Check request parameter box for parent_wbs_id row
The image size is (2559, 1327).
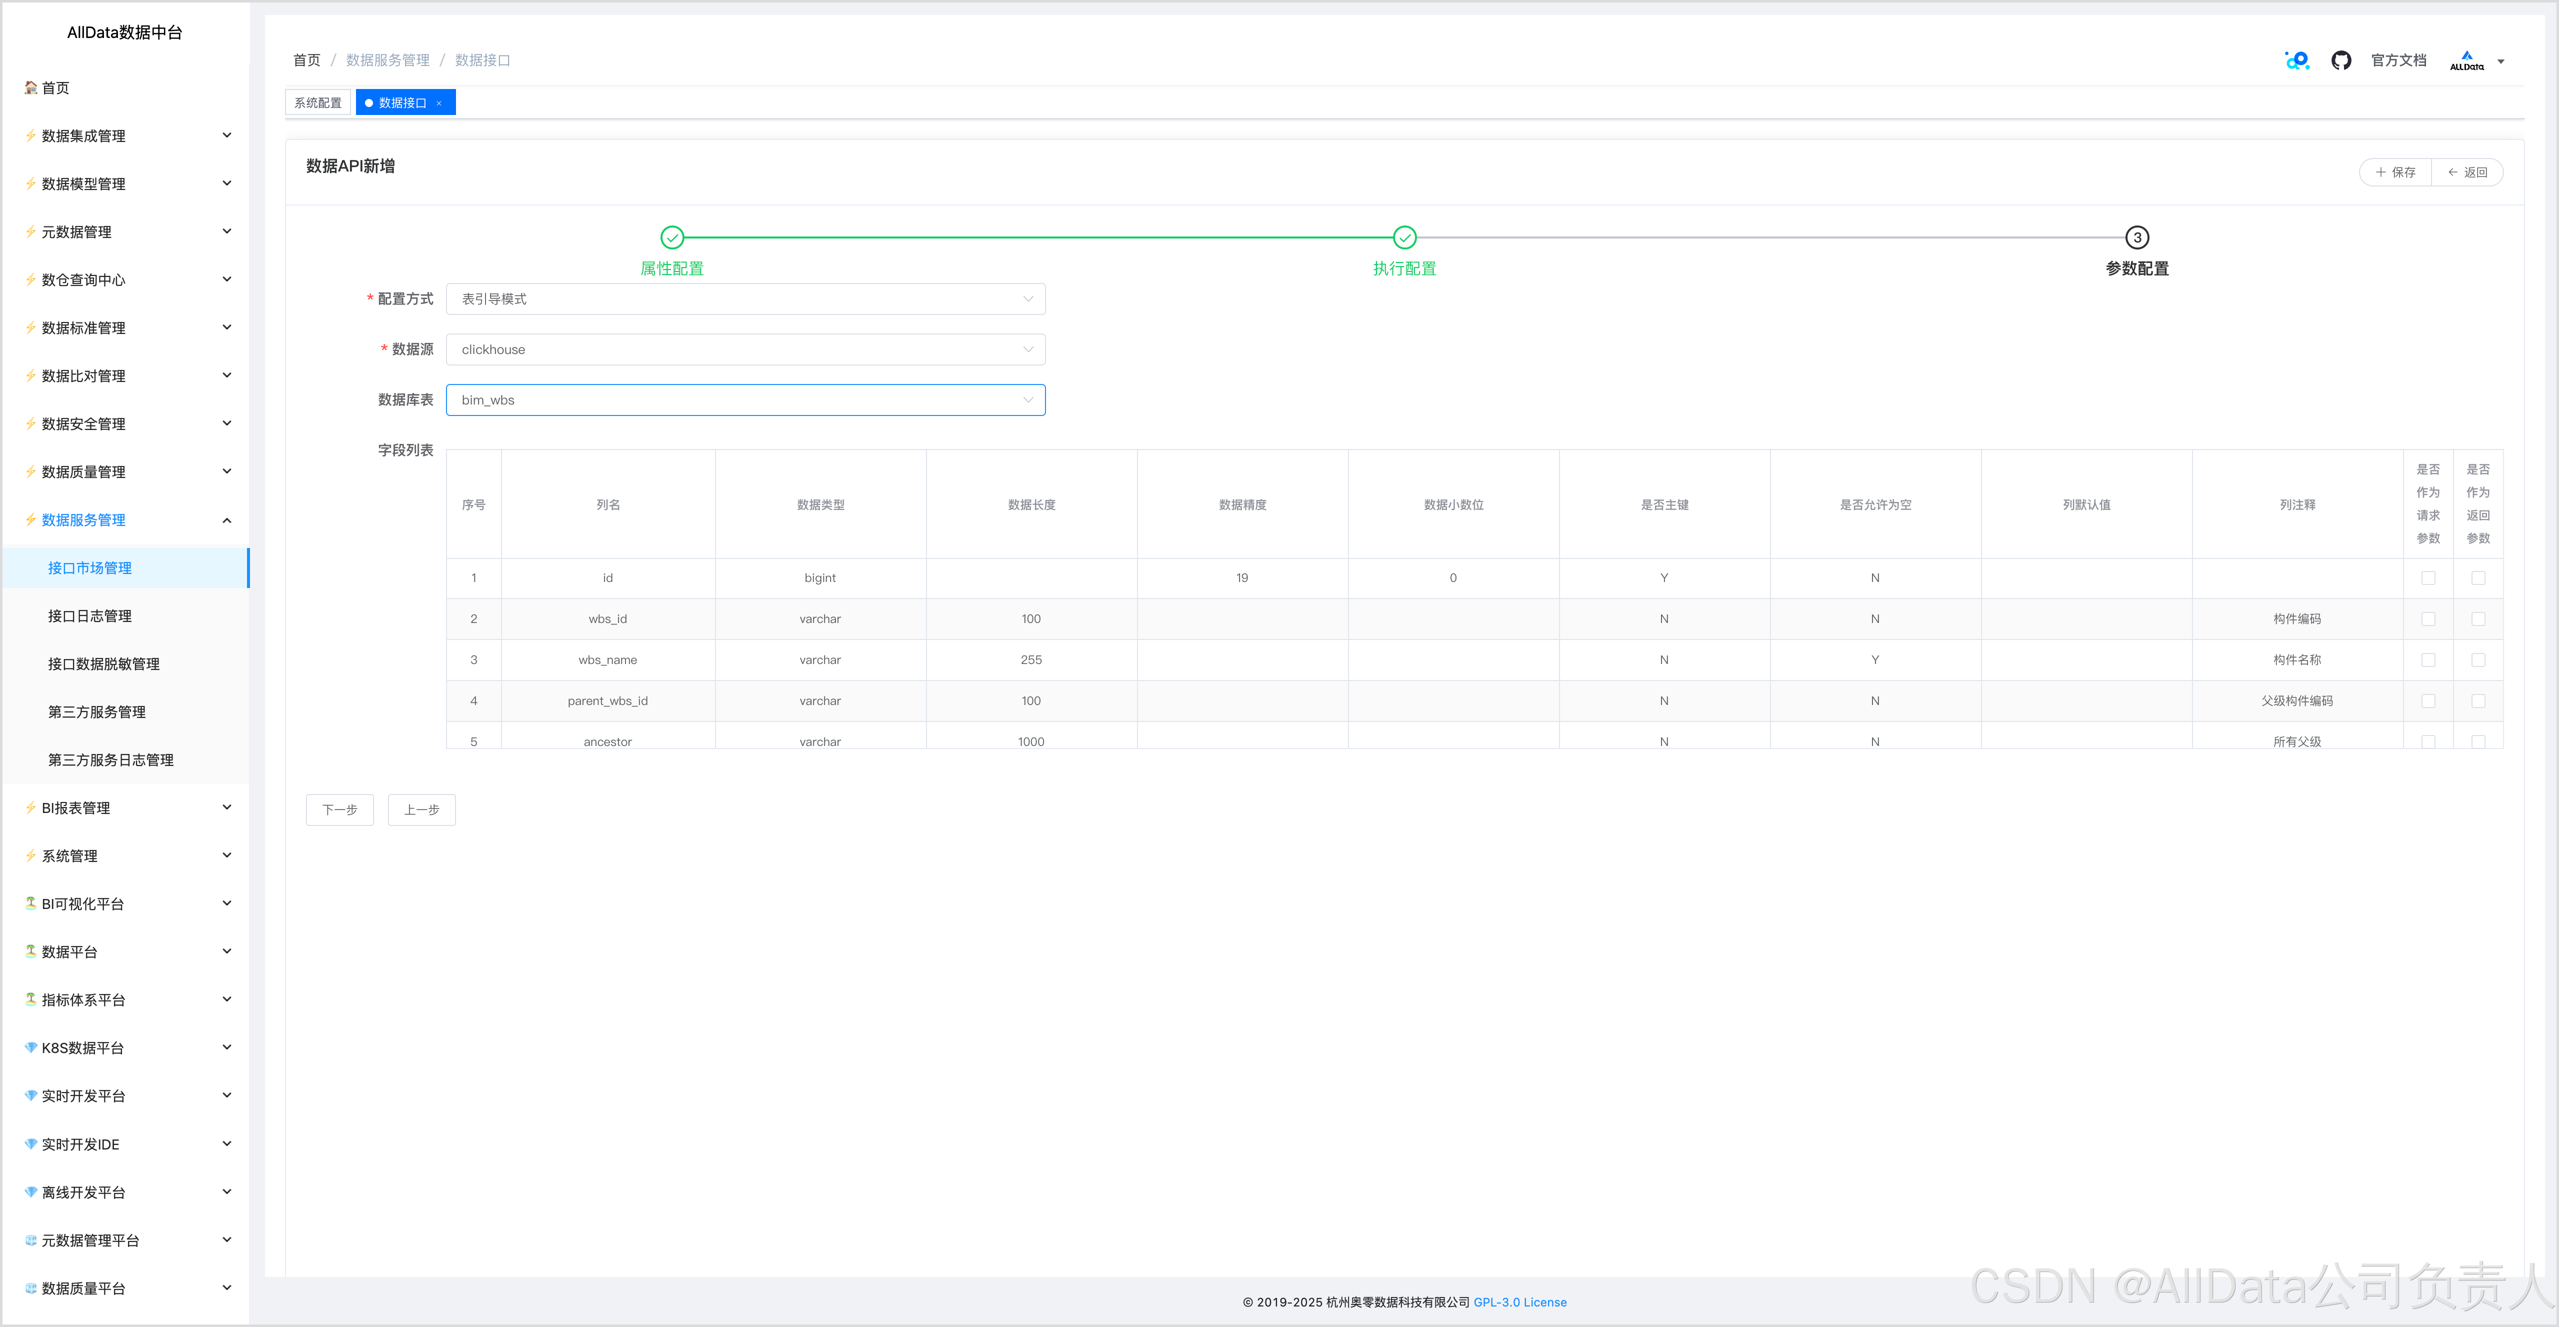click(2428, 701)
